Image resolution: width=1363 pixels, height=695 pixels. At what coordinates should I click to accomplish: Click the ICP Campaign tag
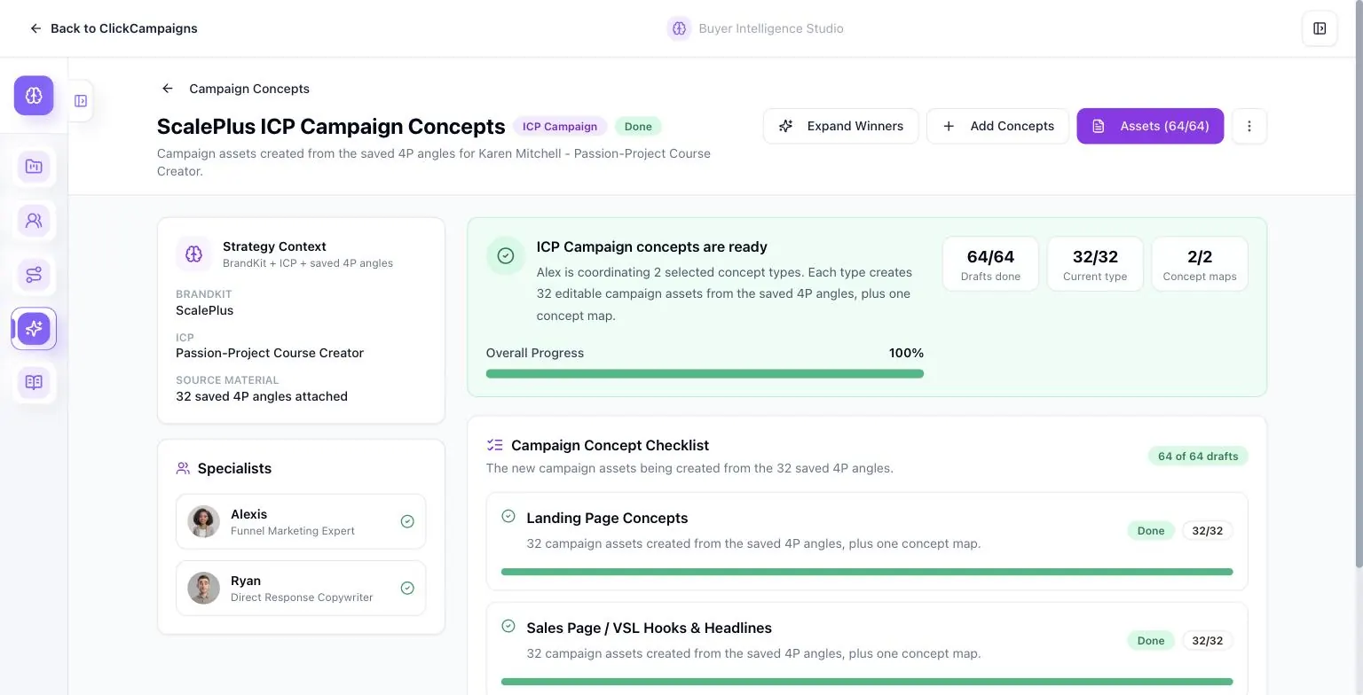pyautogui.click(x=560, y=127)
